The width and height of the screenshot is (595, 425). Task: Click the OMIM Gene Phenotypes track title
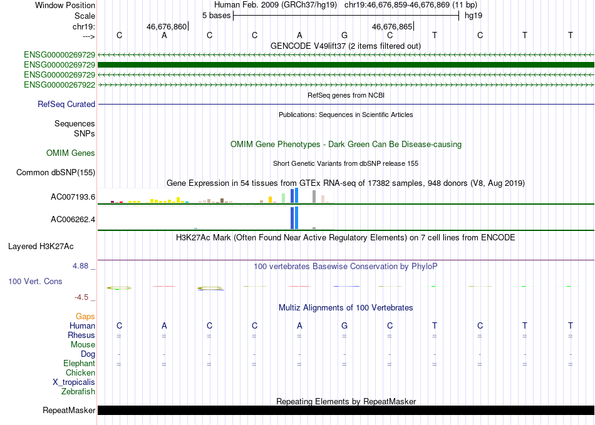point(346,145)
